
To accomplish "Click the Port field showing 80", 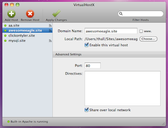I will pyautogui.click(x=93, y=65).
